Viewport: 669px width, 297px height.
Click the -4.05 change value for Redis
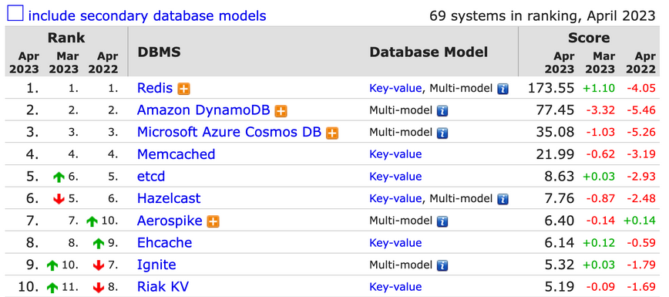[x=640, y=89]
